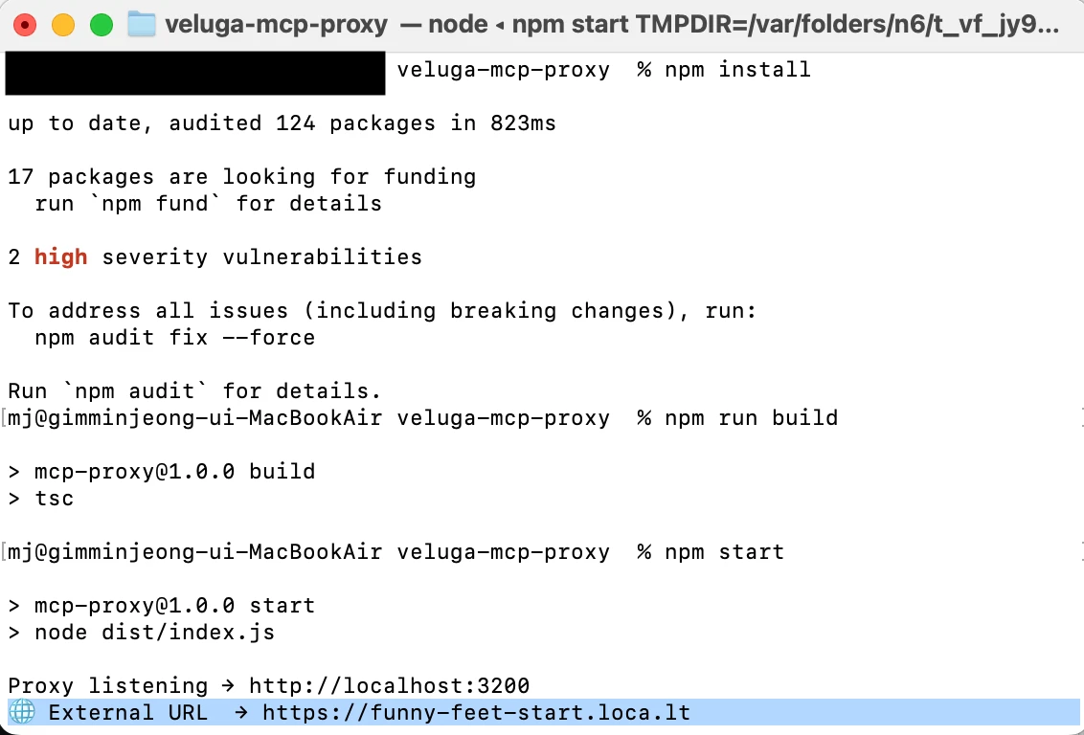Click the window title text veluga-mcp-proxy
The width and height of the screenshot is (1084, 735).
(x=276, y=25)
